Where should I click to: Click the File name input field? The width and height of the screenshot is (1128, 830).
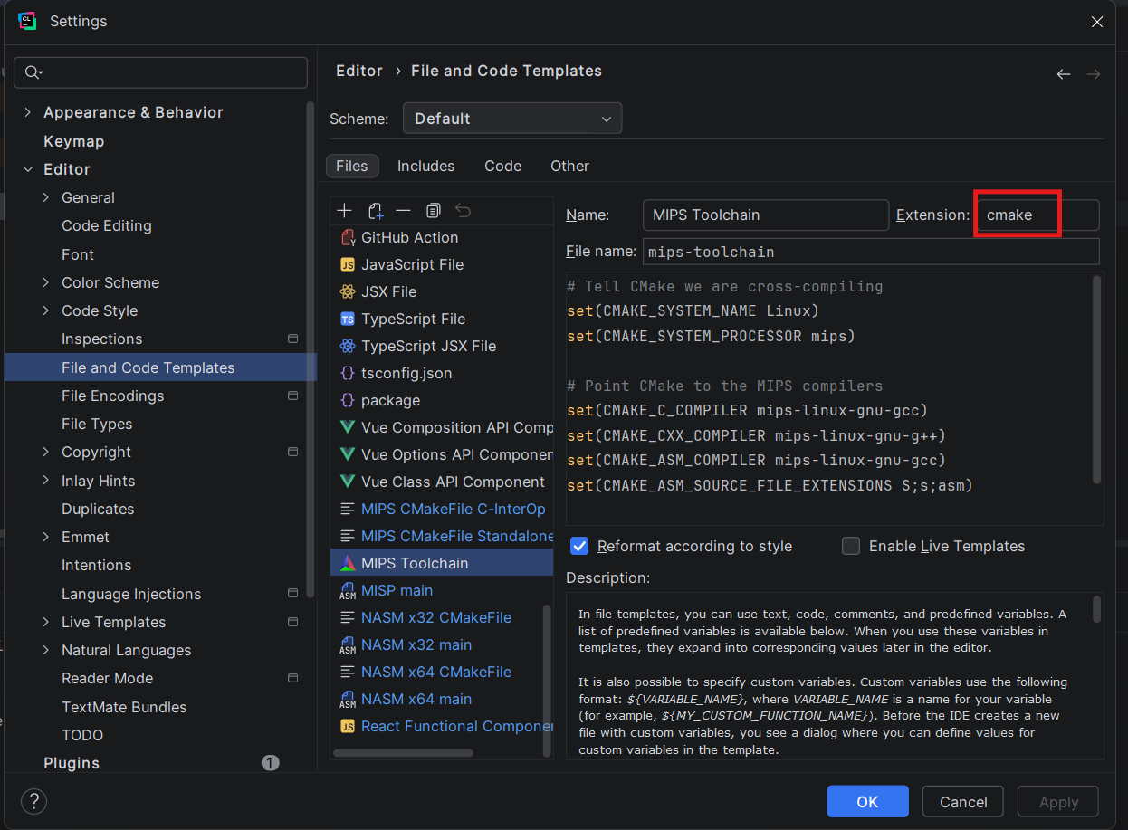pos(871,252)
